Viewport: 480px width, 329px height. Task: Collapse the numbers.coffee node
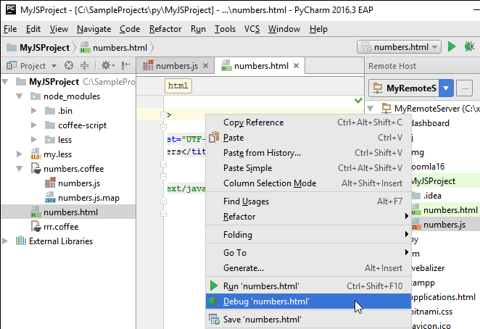20,169
